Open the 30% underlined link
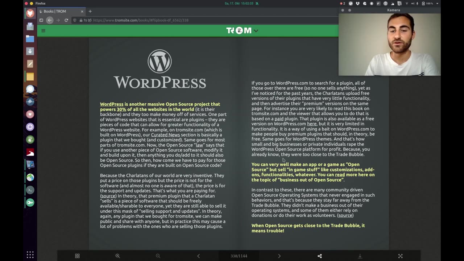The image size is (464, 261). 121,109
